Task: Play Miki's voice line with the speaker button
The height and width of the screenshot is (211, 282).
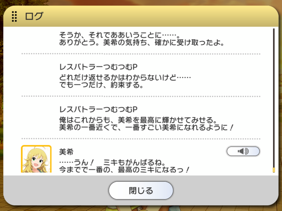Action: pyautogui.click(x=243, y=151)
